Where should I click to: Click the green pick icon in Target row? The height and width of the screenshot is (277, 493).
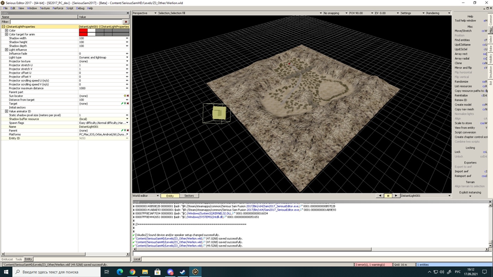[122, 103]
